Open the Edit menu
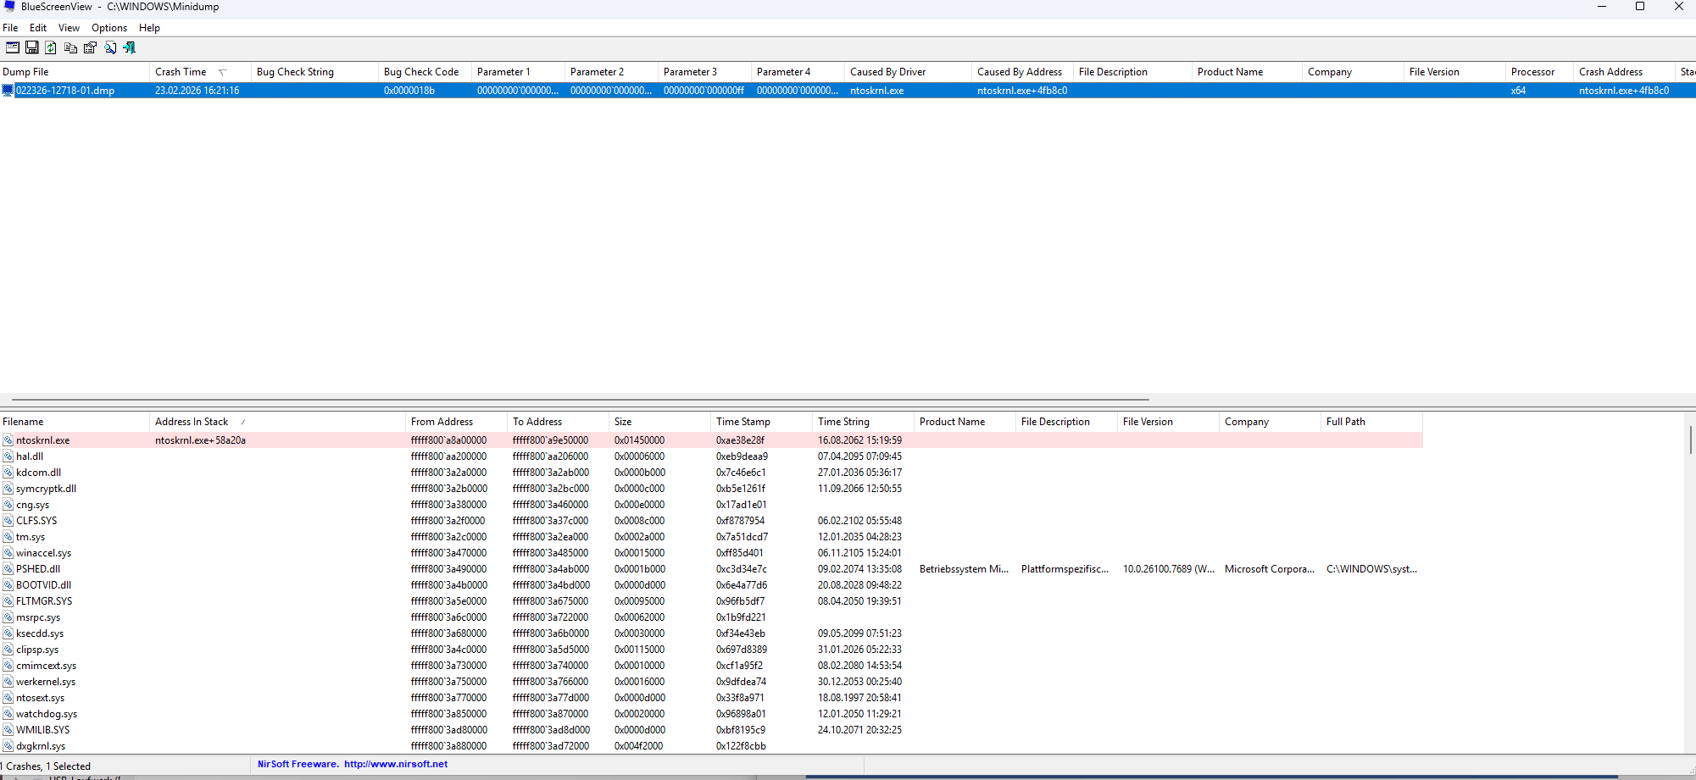The height and width of the screenshot is (780, 1696). coord(38,28)
